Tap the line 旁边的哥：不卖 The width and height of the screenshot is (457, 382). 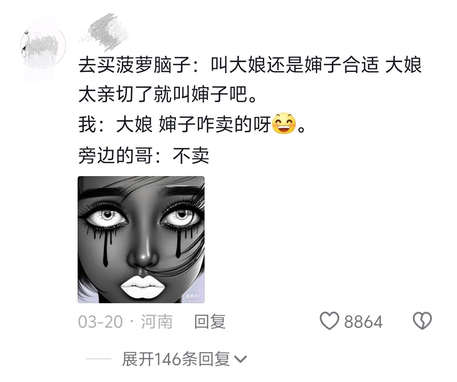tap(144, 155)
